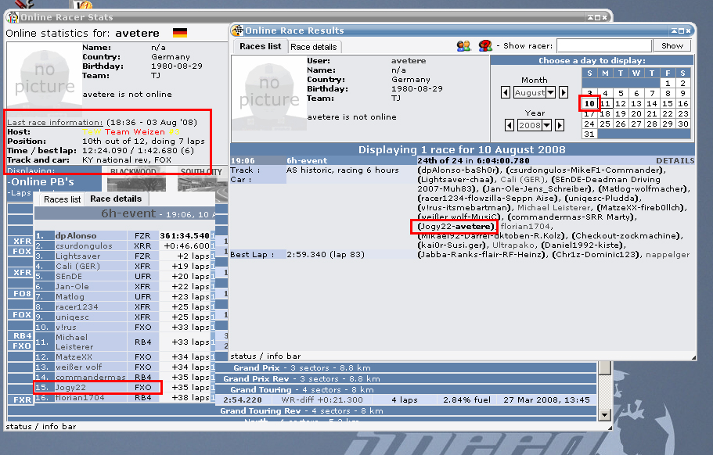Viewport: 713px width, 455px height.
Task: Focus the Show racer input field
Action: click(604, 46)
